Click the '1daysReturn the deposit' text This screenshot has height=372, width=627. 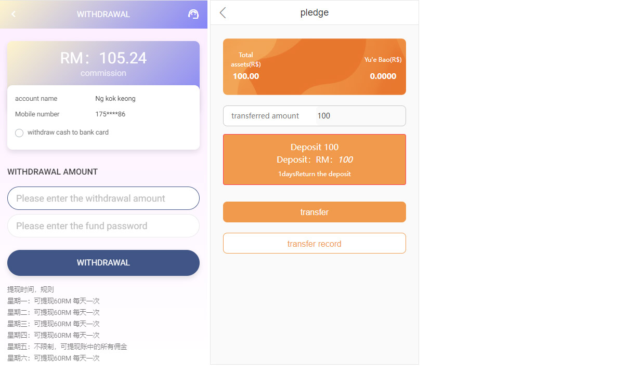(314, 174)
